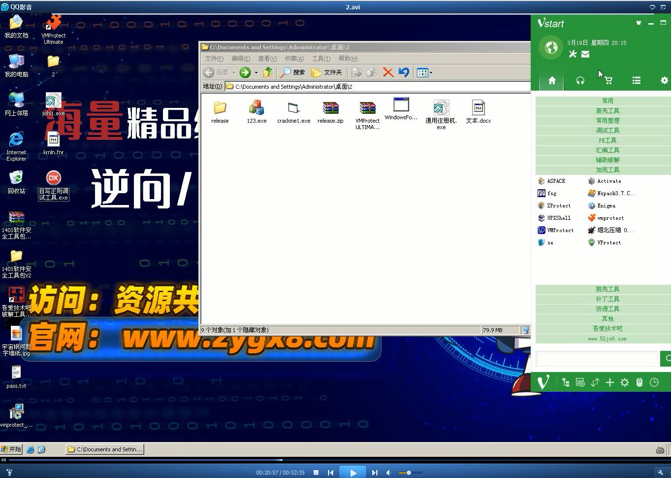
Task: Expand the 查壳工具 category in Vstart
Action: [607, 111]
